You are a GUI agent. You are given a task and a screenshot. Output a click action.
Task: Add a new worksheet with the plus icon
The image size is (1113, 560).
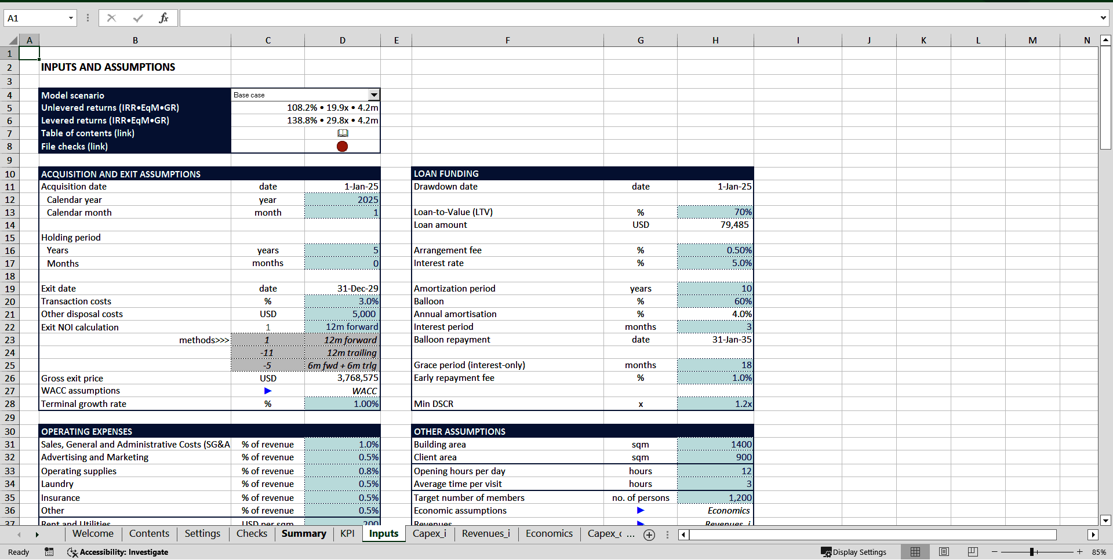tap(649, 535)
